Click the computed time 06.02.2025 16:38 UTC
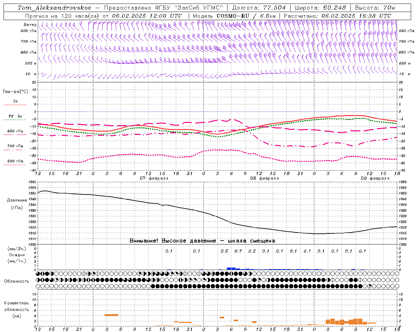Screen dimensions: 416x332 click(356, 16)
